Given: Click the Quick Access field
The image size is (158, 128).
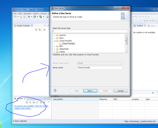Looking at the screenshot, I should point(149,21).
